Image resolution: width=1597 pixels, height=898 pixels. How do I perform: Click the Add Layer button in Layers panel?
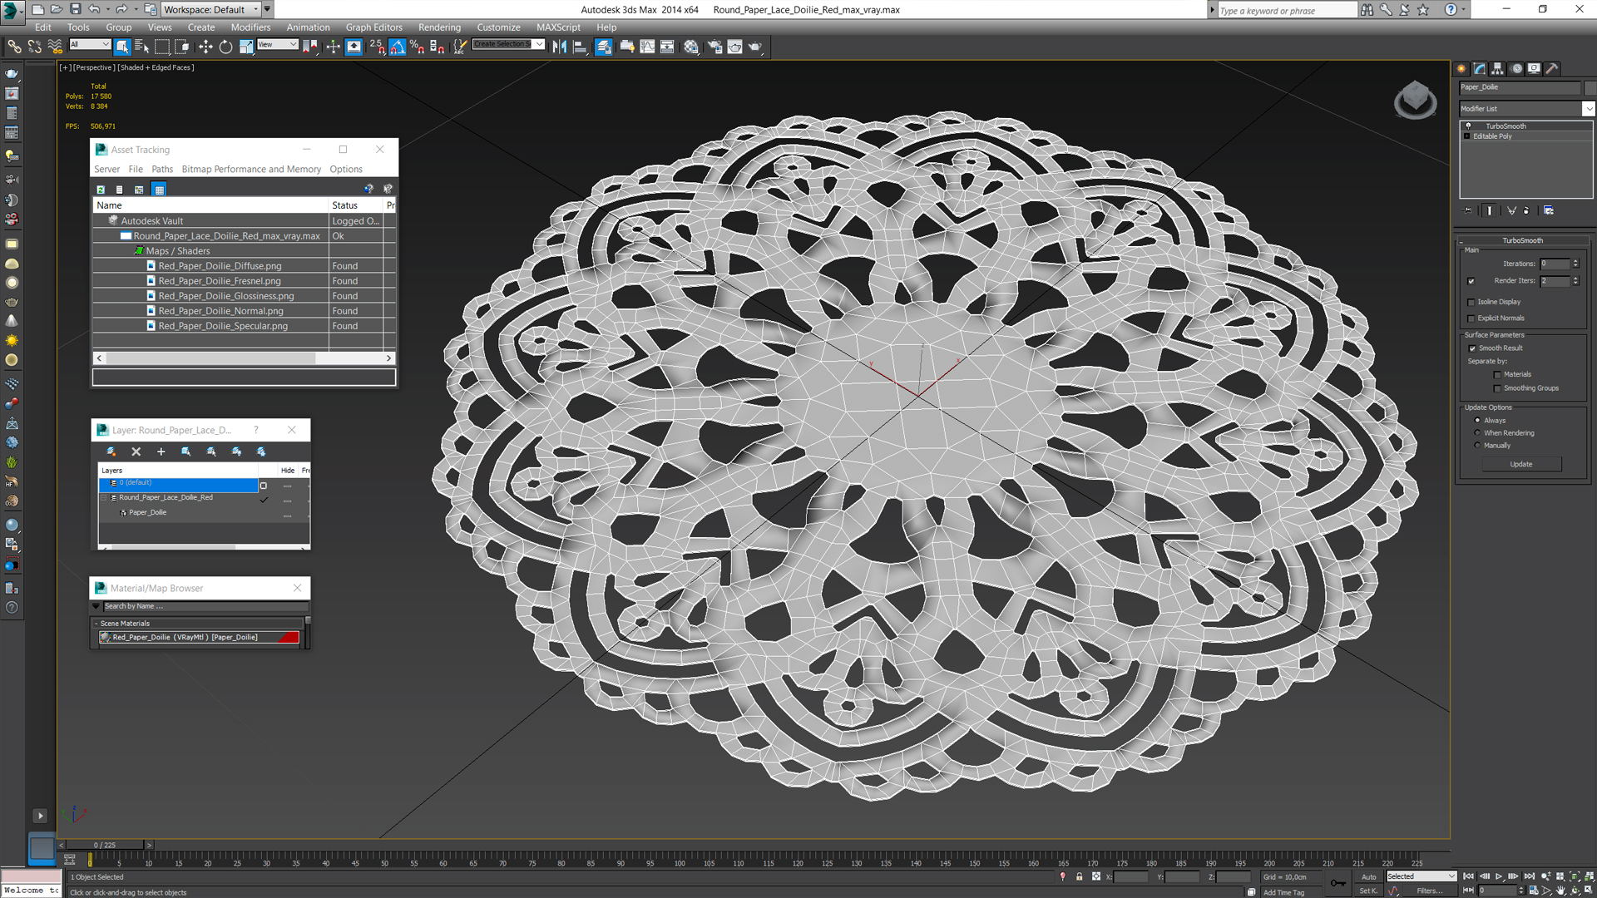pyautogui.click(x=161, y=451)
